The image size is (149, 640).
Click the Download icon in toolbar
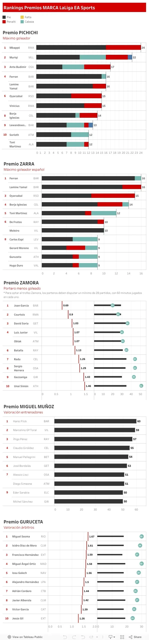click(x=110, y=637)
